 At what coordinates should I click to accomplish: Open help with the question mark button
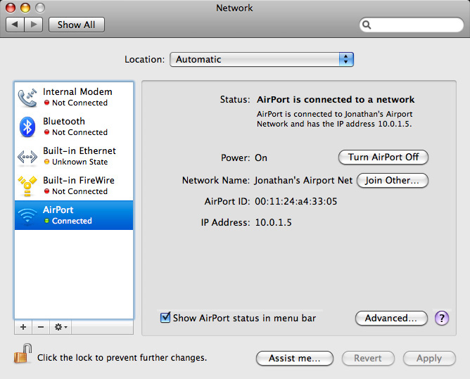442,318
